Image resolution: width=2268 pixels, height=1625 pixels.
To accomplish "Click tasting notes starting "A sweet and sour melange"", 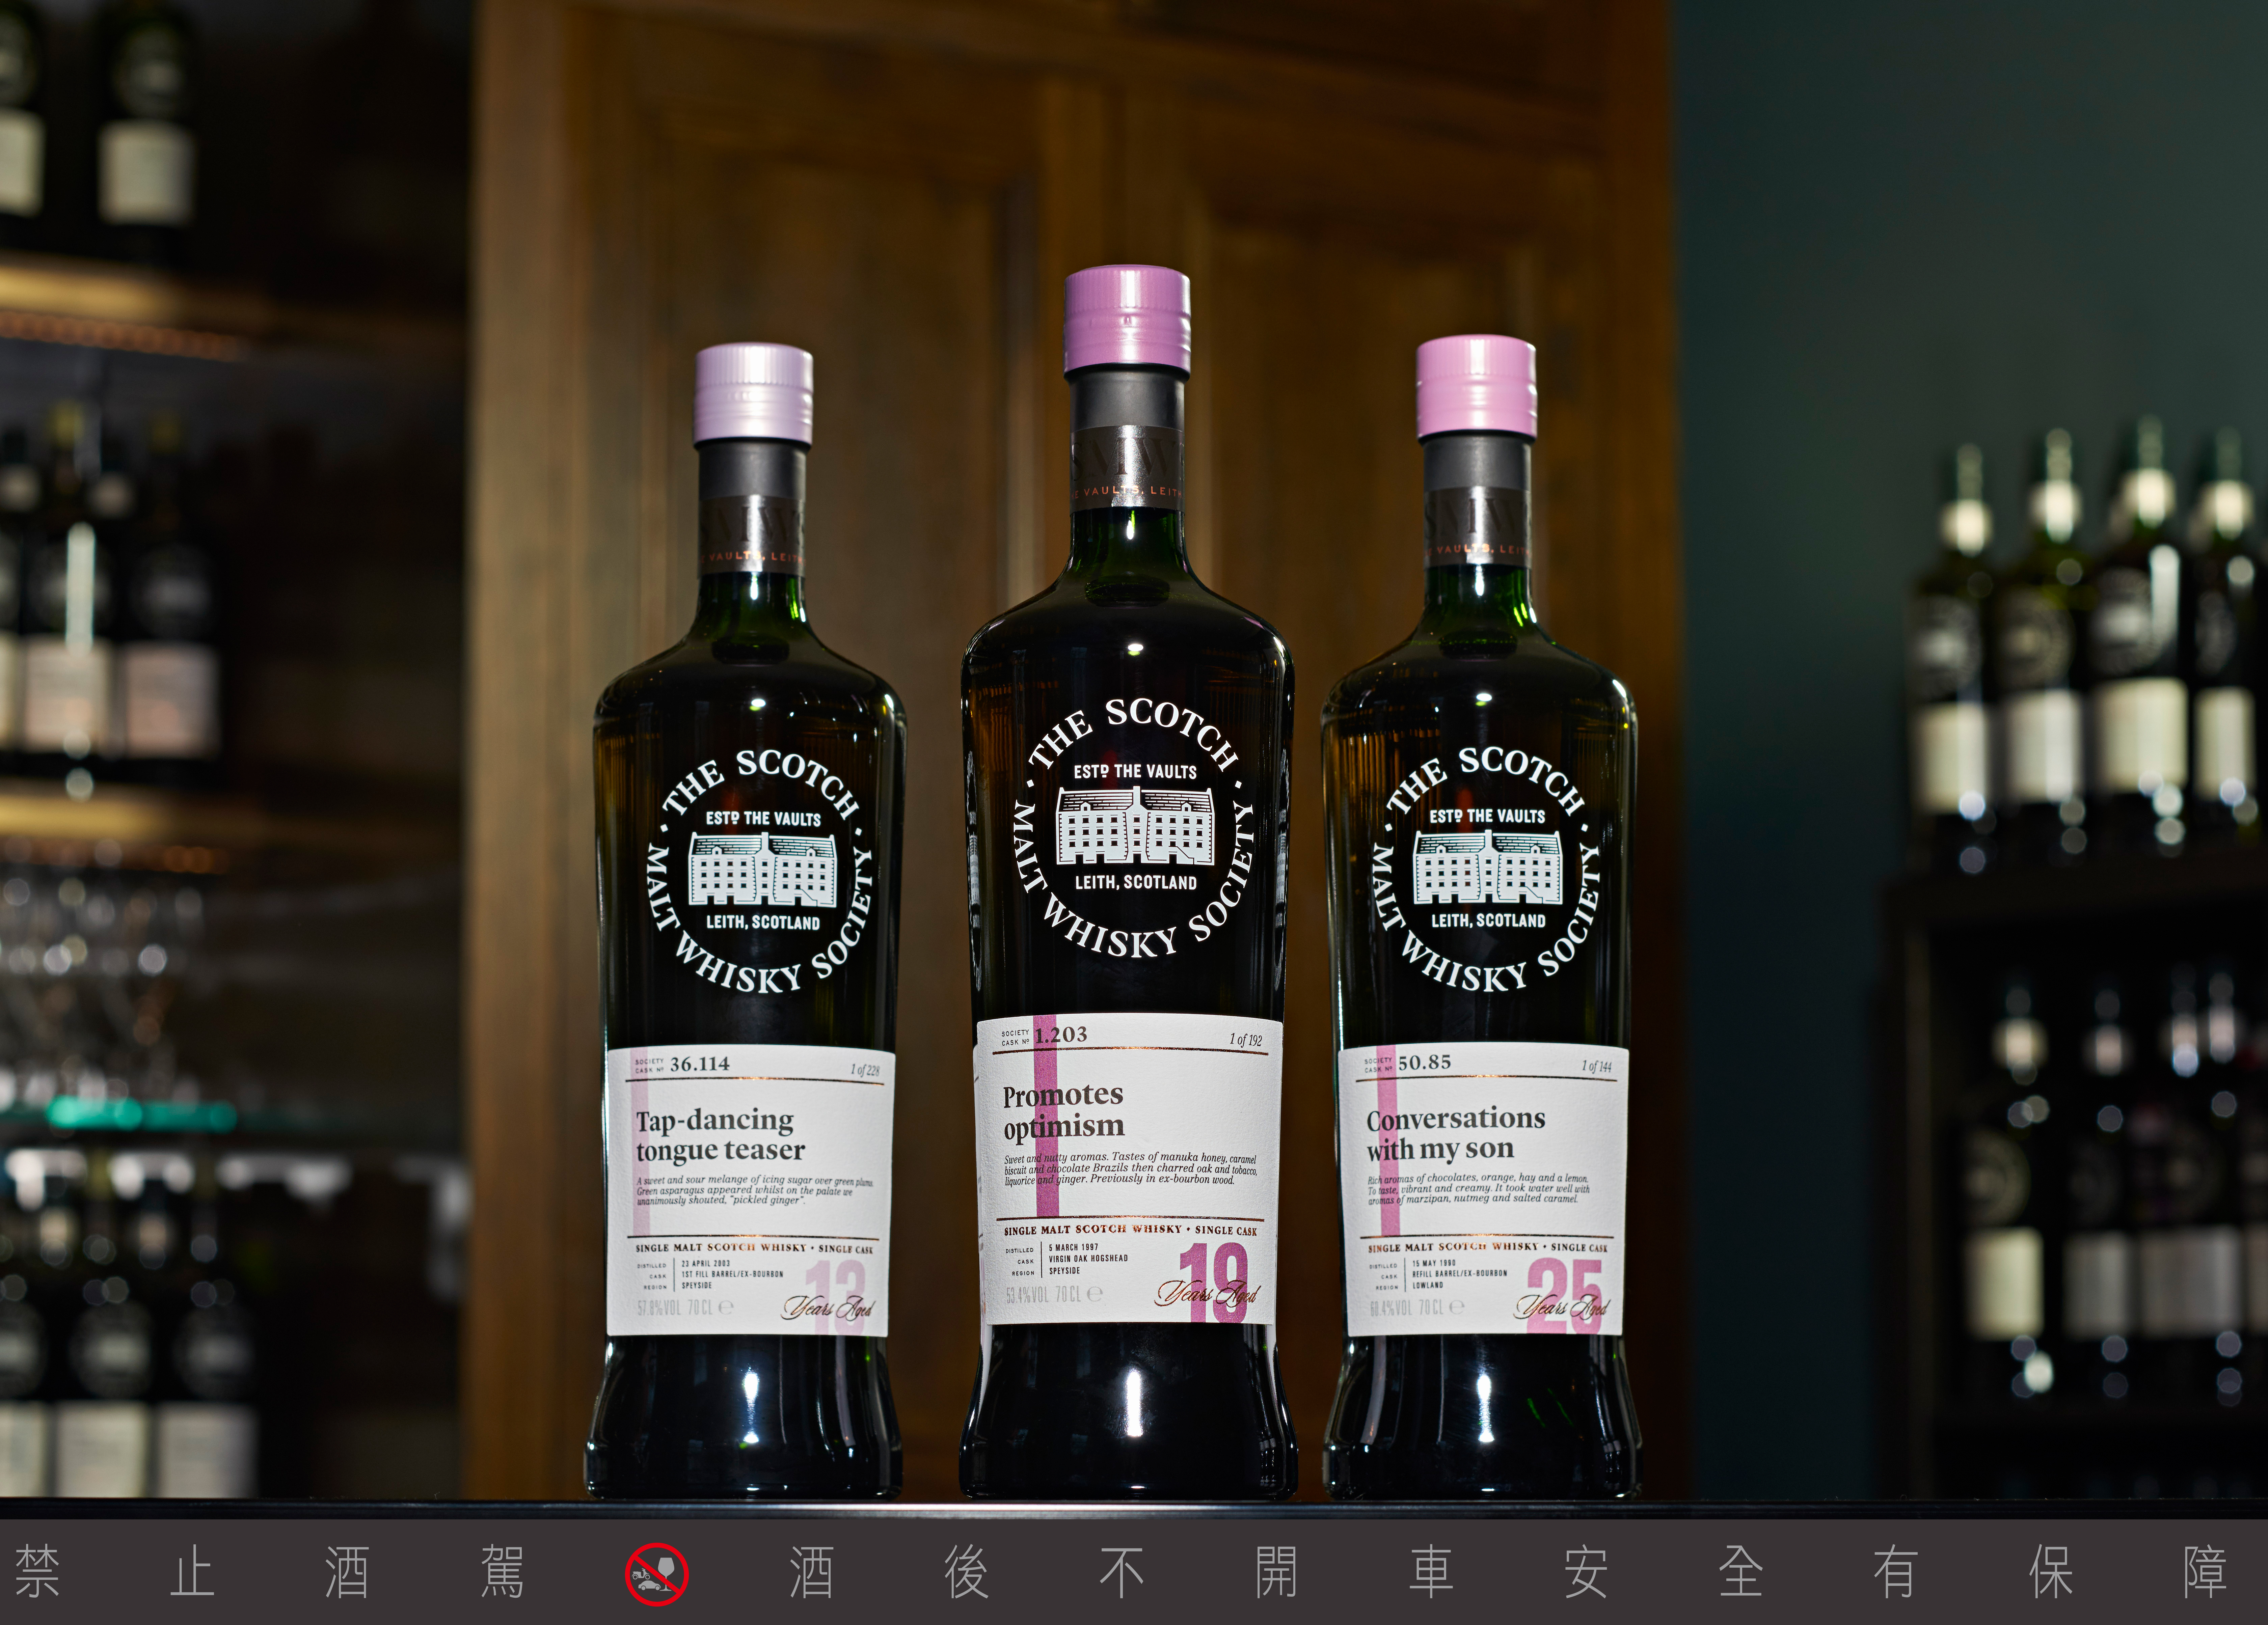I will coord(755,1191).
